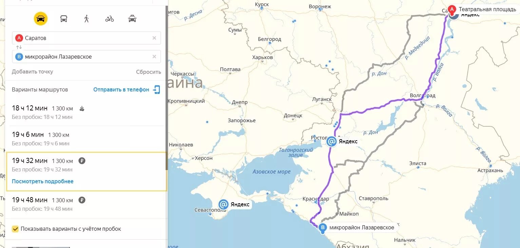520x248 pixels.
Task: Select the taxi route mode icon
Action: (132, 19)
